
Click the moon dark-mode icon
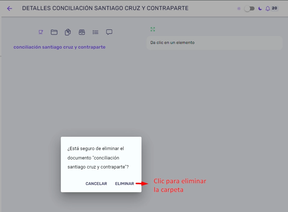[x=260, y=8]
